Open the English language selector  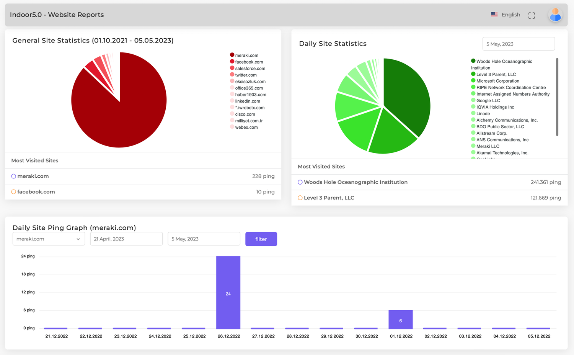pyautogui.click(x=510, y=15)
